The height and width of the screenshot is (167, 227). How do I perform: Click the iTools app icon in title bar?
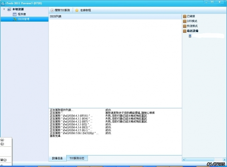[x=3, y=3]
